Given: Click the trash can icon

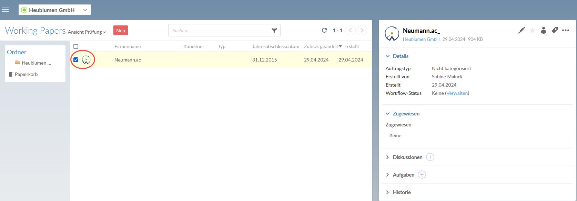Looking at the screenshot, I should pos(11,74).
